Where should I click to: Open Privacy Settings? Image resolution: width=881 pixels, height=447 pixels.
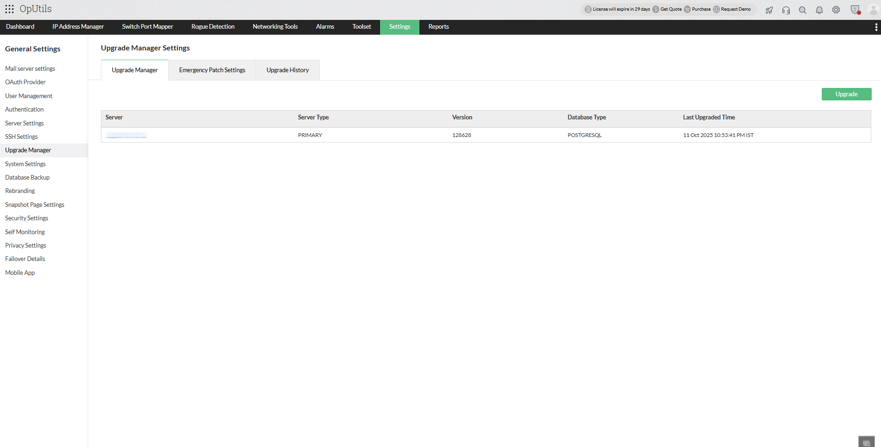[x=26, y=246]
